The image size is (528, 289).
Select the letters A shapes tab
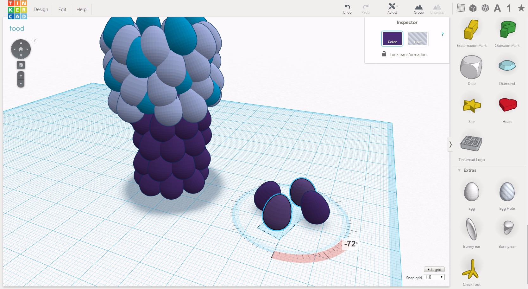[497, 8]
